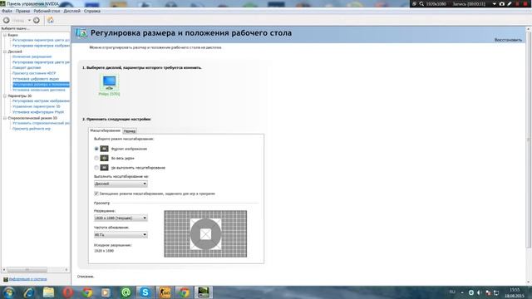
Task: Collapse the Display tree section
Action: pyautogui.click(x=5, y=51)
